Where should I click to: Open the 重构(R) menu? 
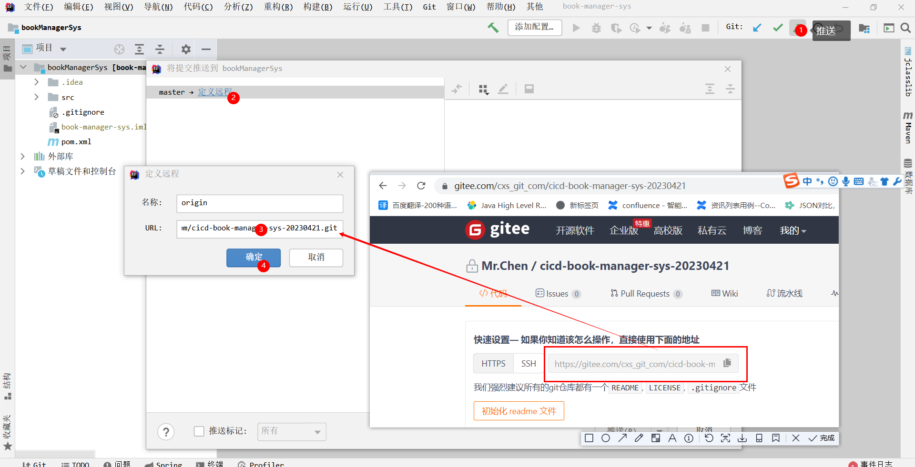tap(278, 7)
